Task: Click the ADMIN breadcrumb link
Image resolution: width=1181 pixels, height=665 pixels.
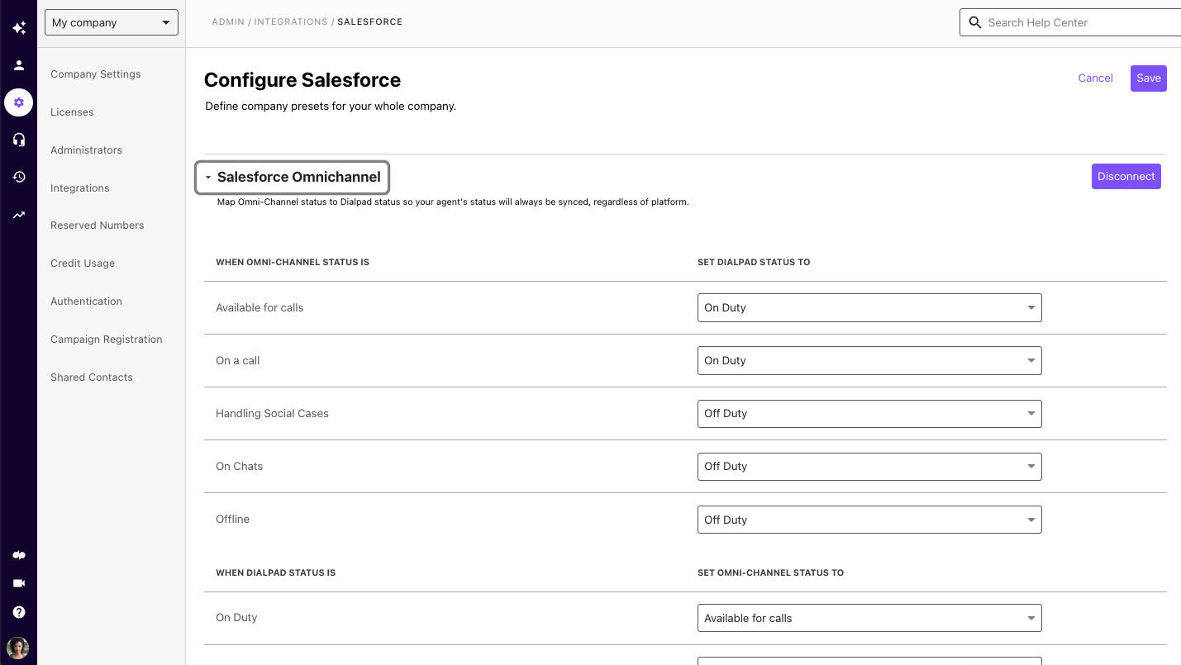Action: (x=228, y=22)
